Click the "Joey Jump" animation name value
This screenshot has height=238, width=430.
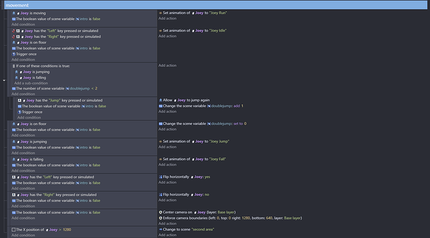tap(219, 141)
